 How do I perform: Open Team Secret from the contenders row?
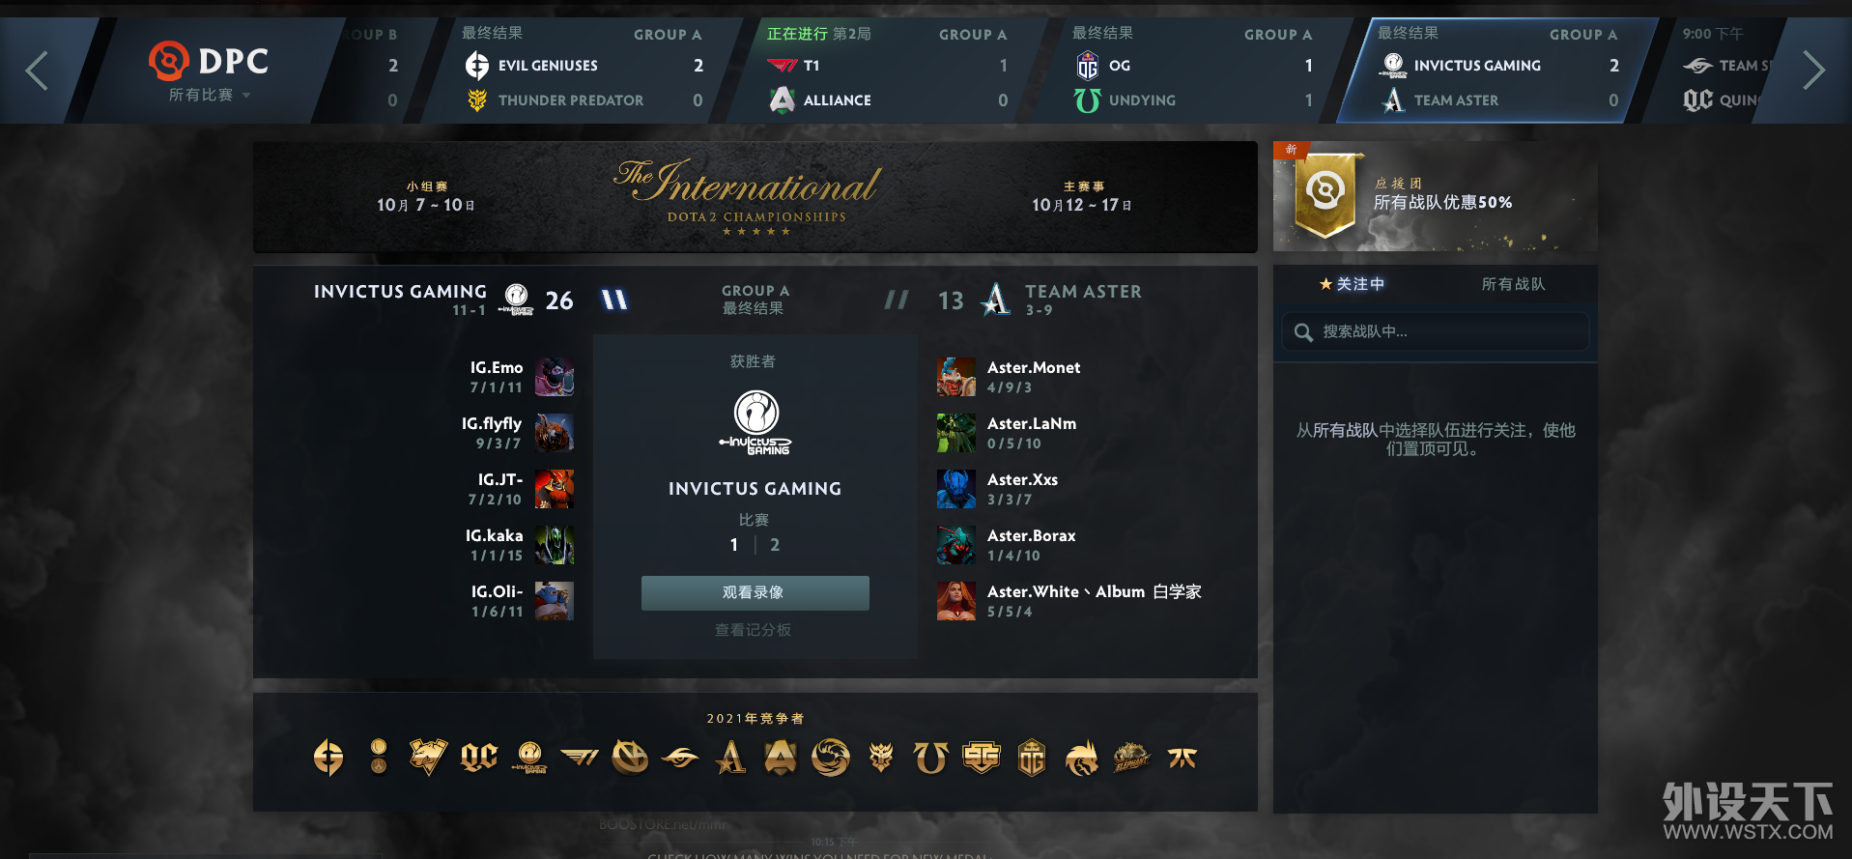pyautogui.click(x=680, y=758)
